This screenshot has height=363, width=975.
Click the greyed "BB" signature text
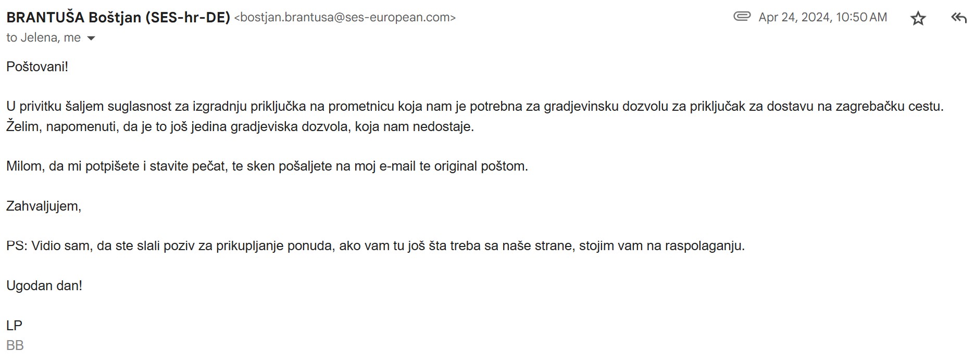pos(15,345)
